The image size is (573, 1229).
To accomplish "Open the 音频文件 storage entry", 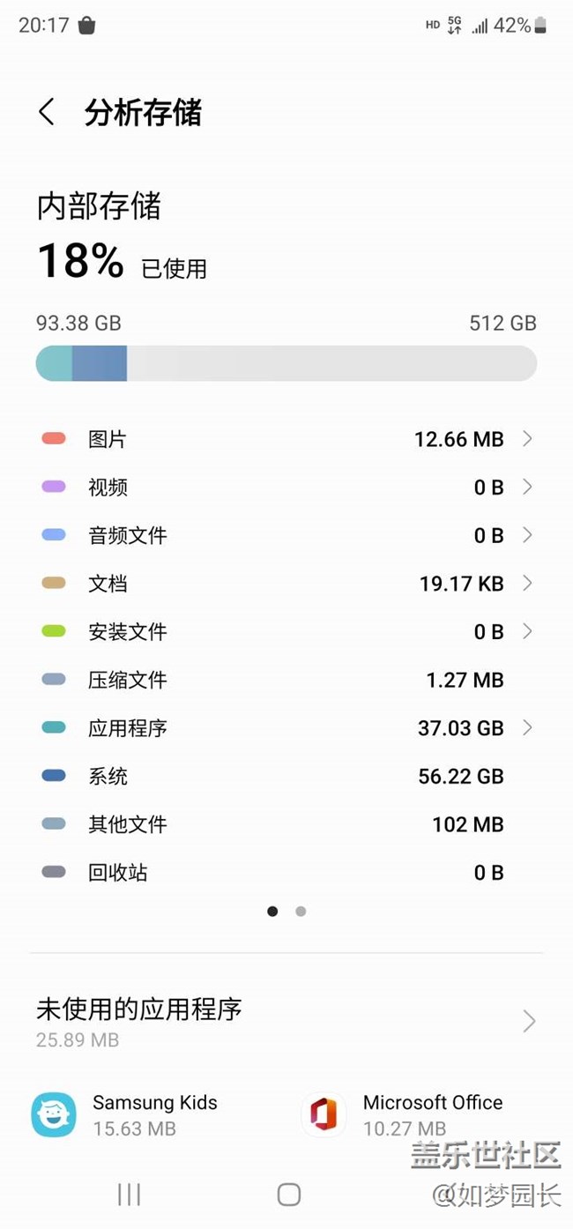I will [128, 535].
